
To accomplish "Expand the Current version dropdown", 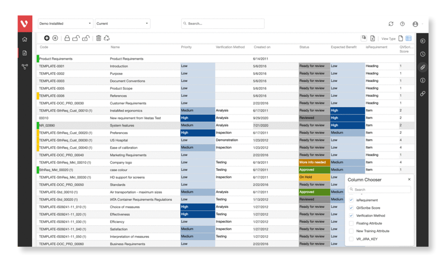I will (122, 24).
